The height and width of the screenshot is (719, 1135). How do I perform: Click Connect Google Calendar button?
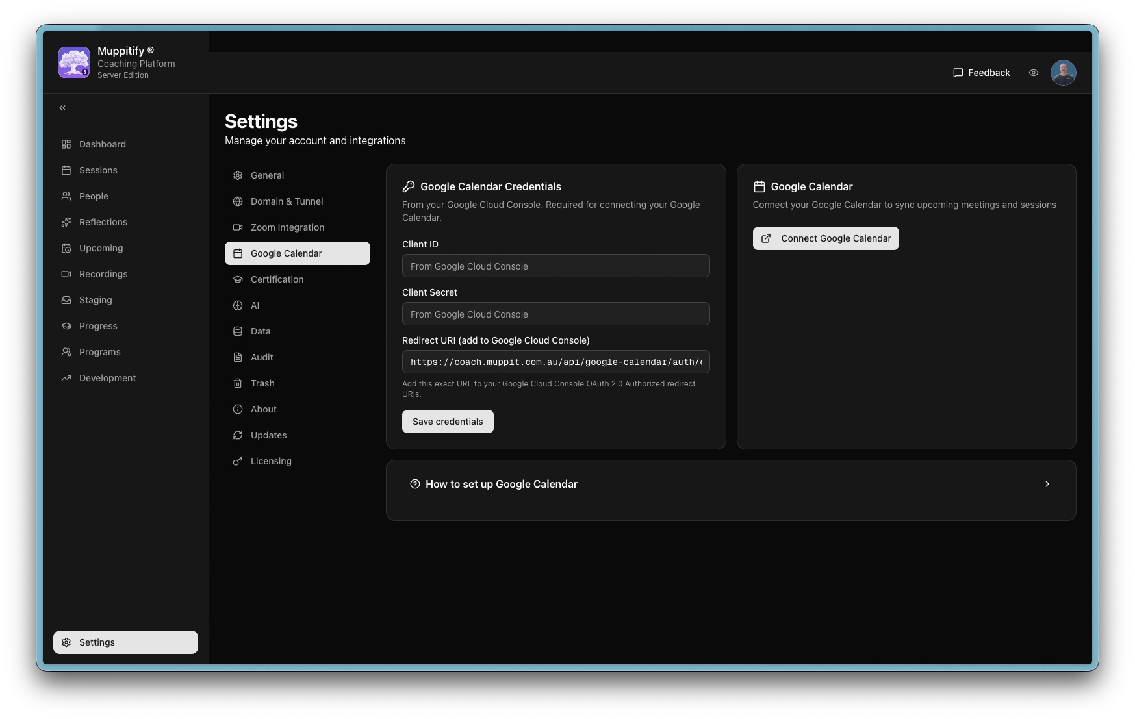(826, 238)
